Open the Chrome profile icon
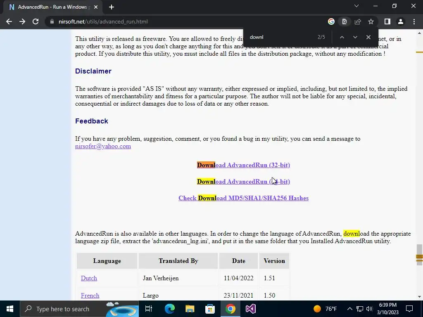 (401, 21)
